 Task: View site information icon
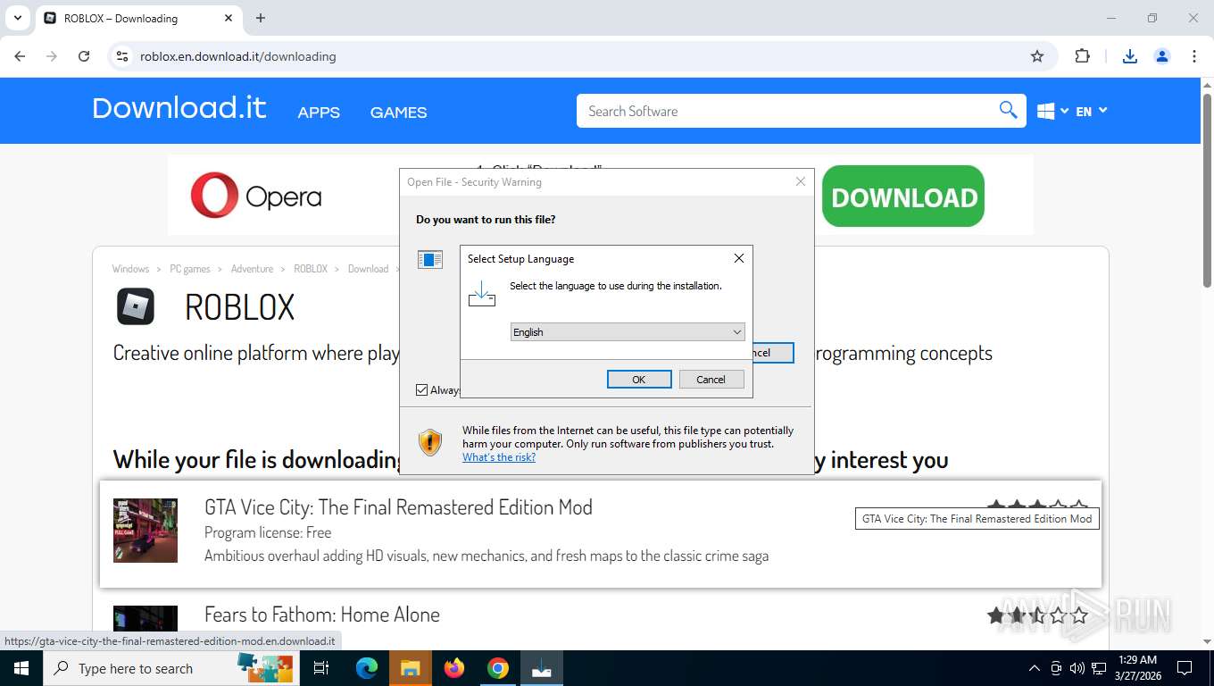pos(122,56)
